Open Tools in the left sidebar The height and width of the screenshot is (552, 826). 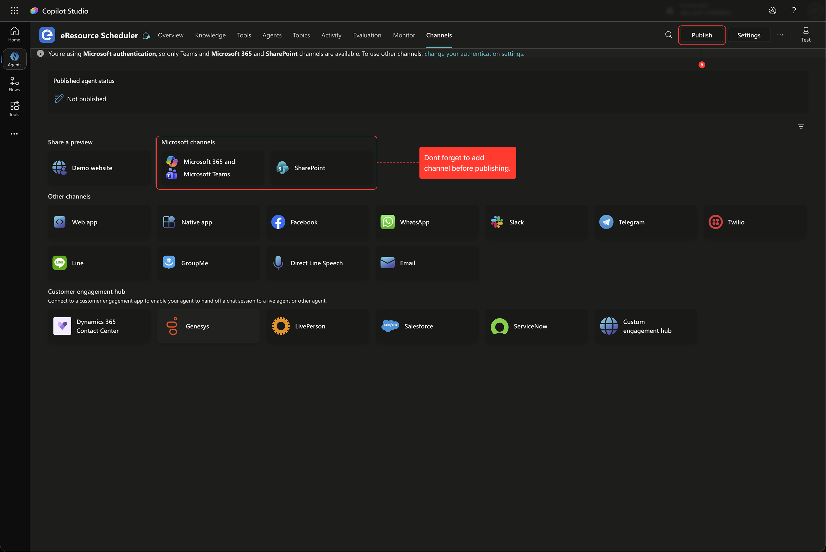pos(14,109)
